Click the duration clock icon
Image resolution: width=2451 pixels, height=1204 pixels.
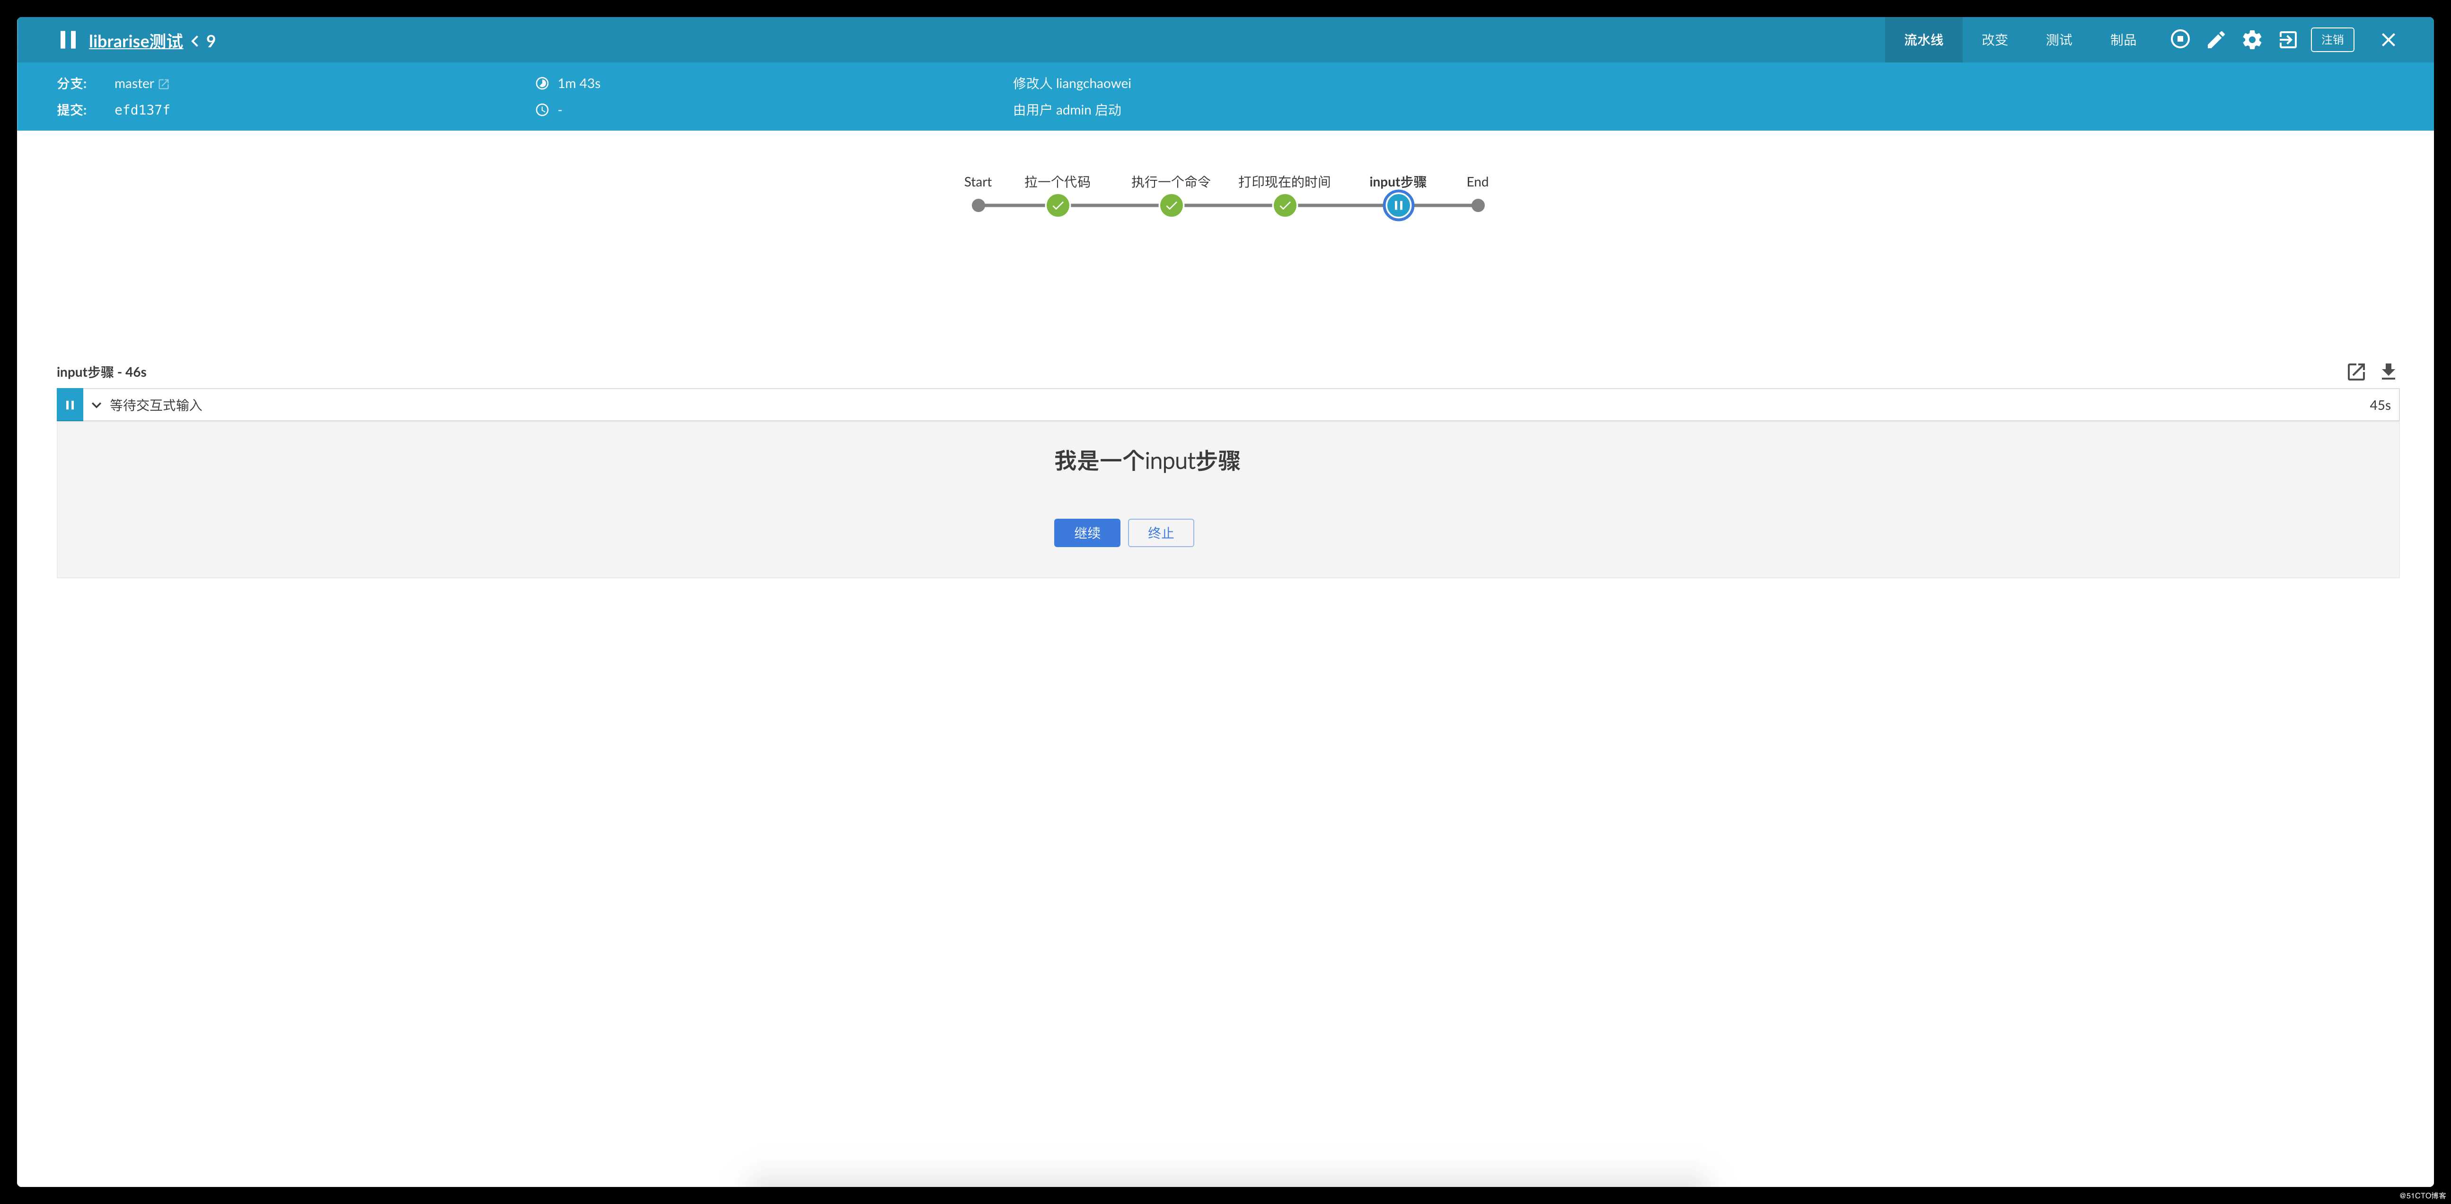pyautogui.click(x=541, y=84)
